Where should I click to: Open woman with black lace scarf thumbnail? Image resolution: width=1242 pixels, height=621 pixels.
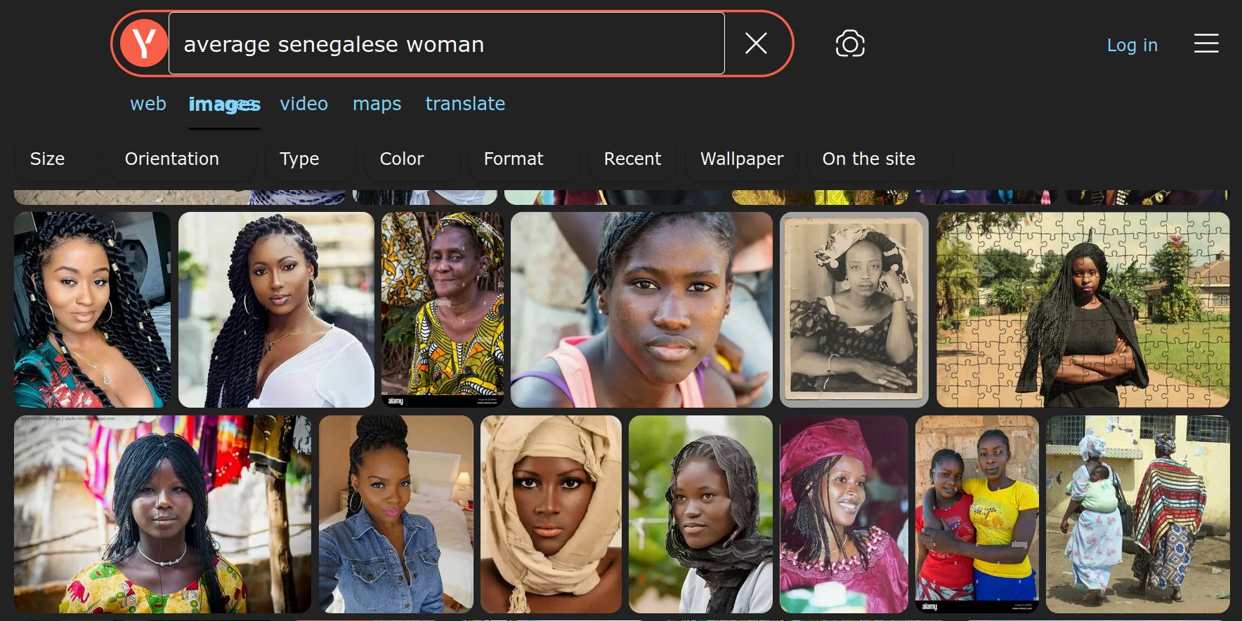coord(700,514)
